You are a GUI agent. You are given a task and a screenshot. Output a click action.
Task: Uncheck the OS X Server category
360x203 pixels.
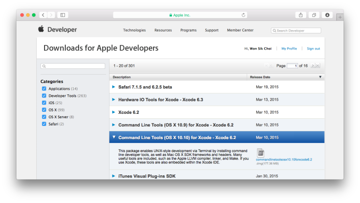point(44,117)
